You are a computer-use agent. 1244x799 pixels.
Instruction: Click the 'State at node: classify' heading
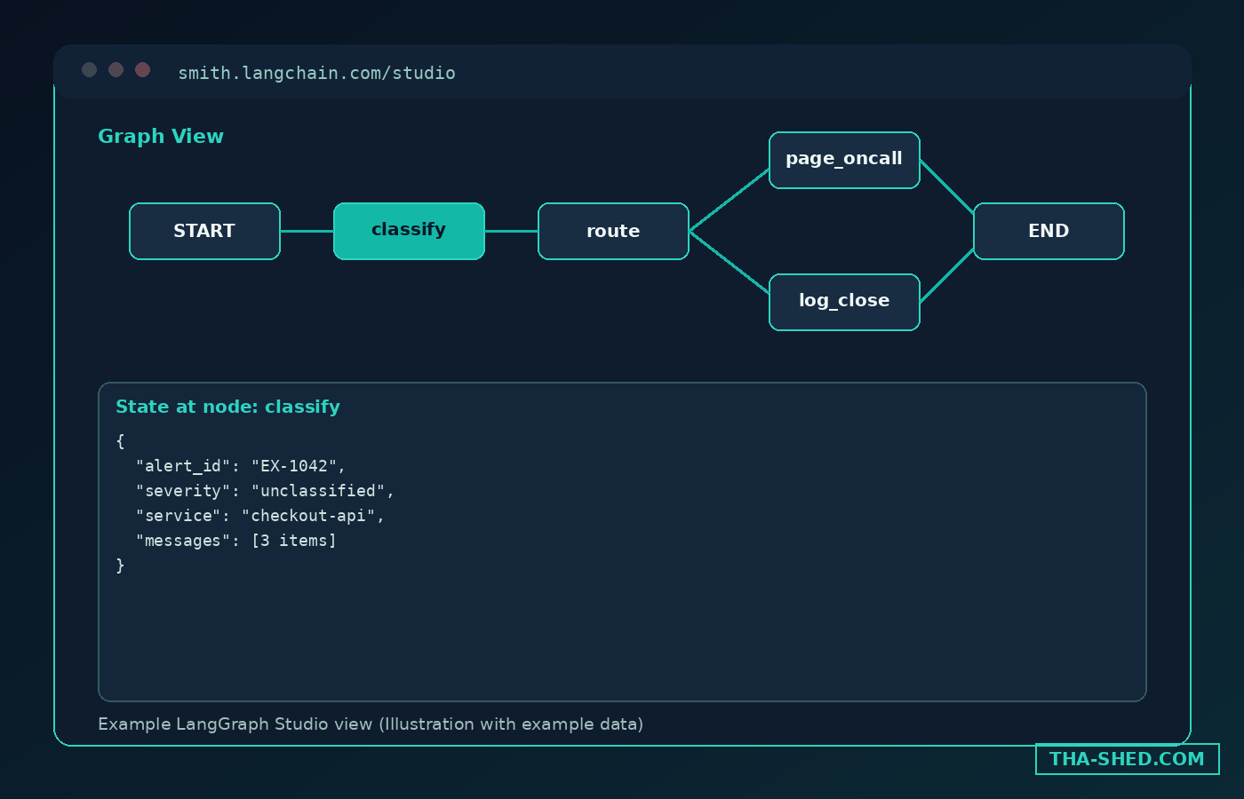point(227,407)
